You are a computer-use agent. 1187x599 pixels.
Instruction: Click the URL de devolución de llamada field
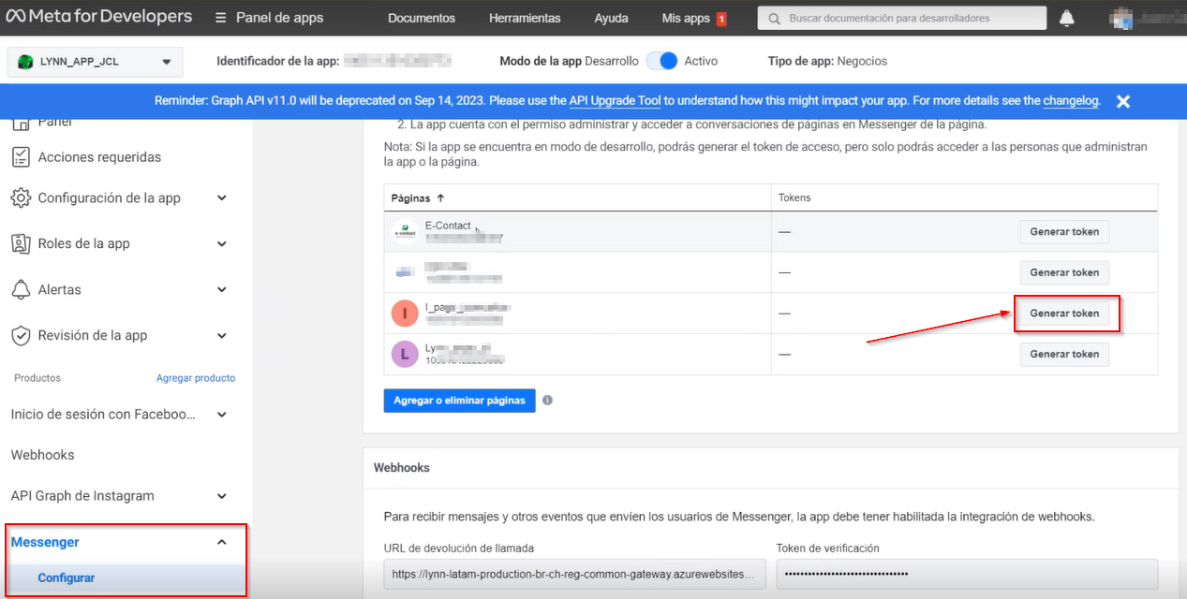(x=574, y=574)
